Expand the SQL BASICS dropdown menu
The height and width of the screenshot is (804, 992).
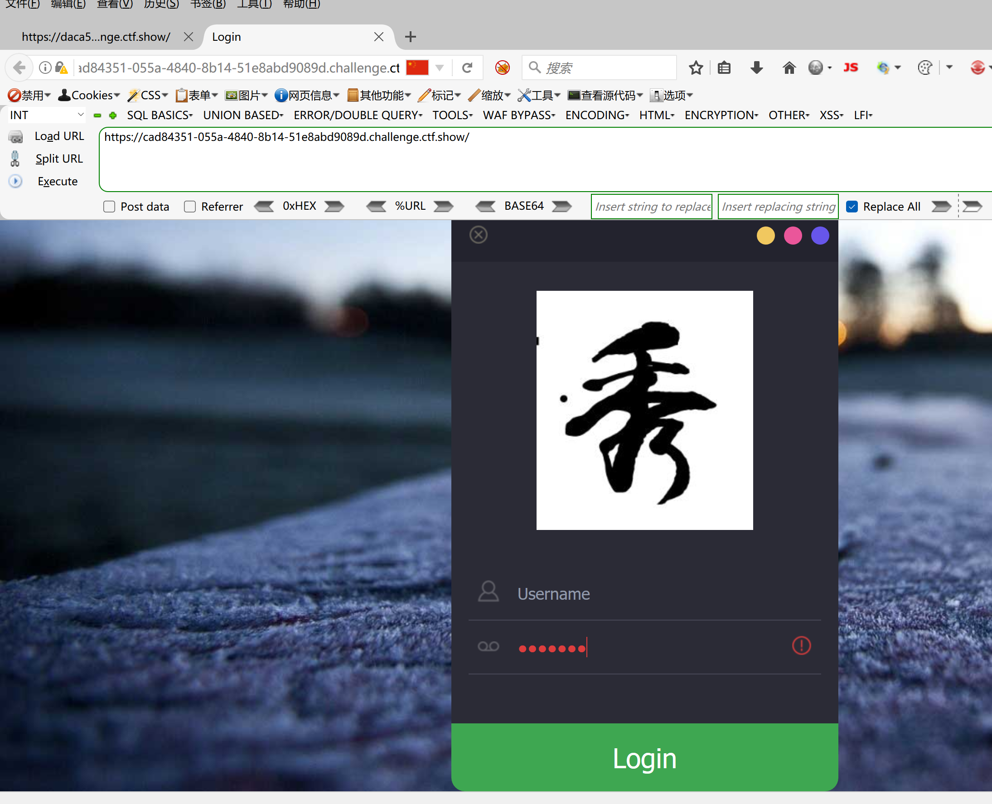(x=160, y=116)
